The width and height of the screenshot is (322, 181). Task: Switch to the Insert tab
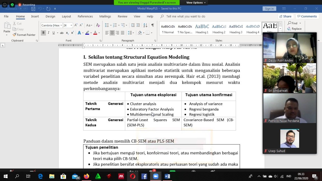pyautogui.click(x=35, y=16)
